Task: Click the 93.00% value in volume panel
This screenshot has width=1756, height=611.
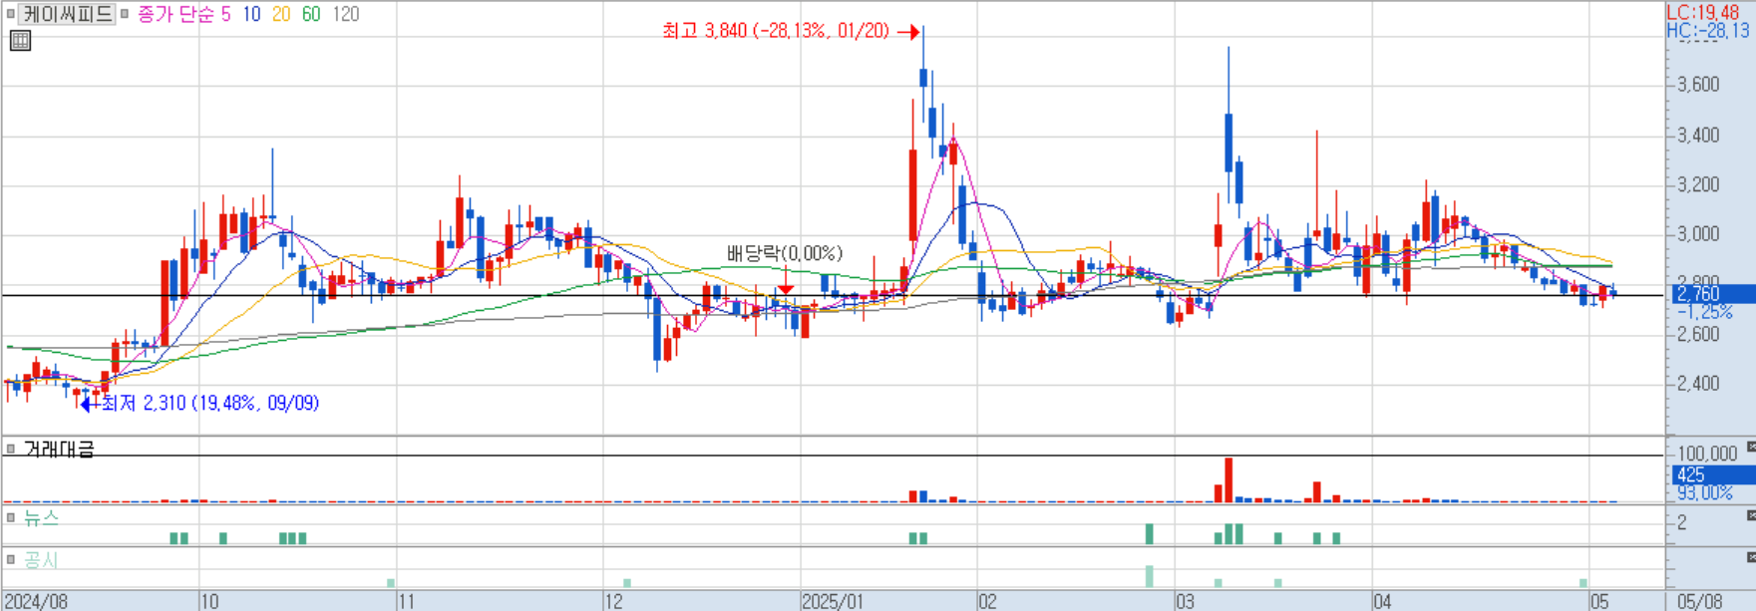Action: coord(1704,493)
